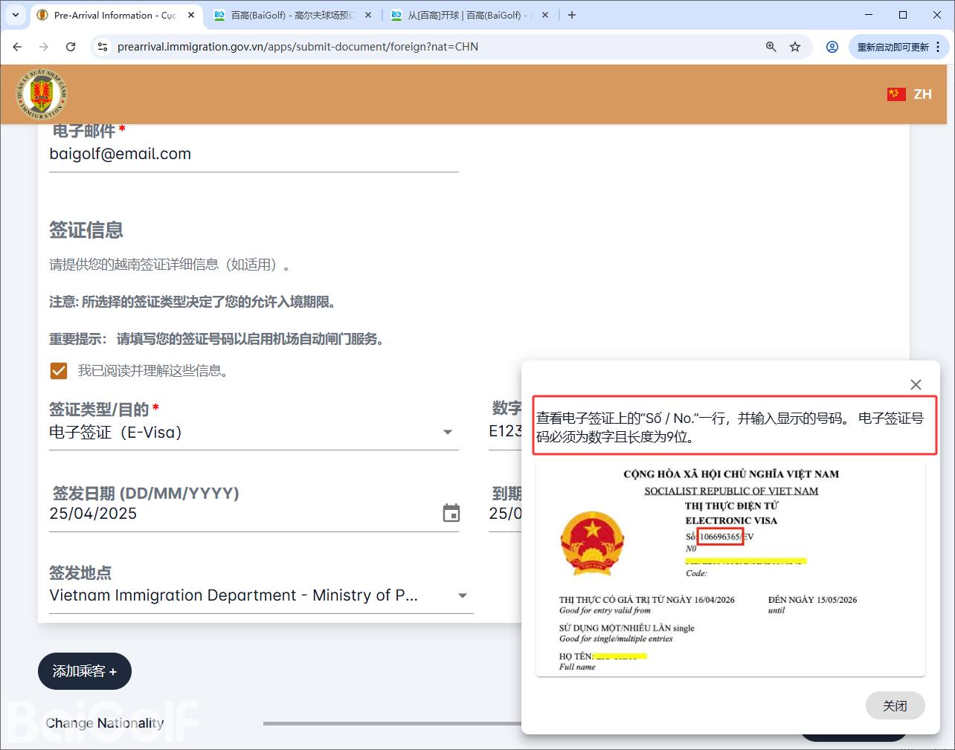Click the site information icon beside URL

tap(103, 47)
